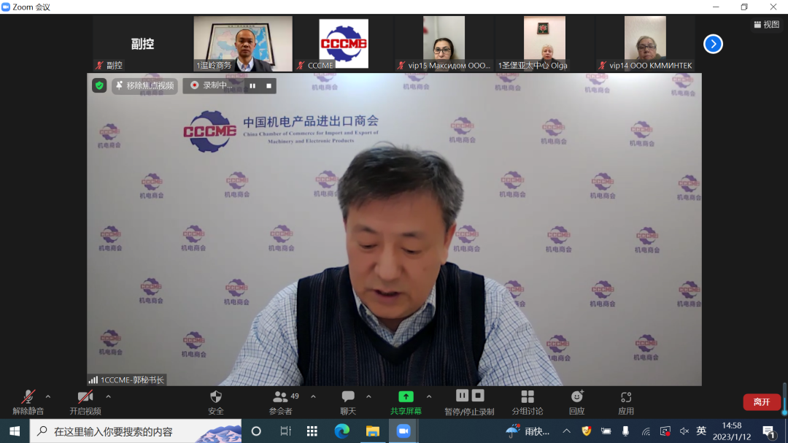Click green 共享屏幕 share screen button

[x=406, y=403]
